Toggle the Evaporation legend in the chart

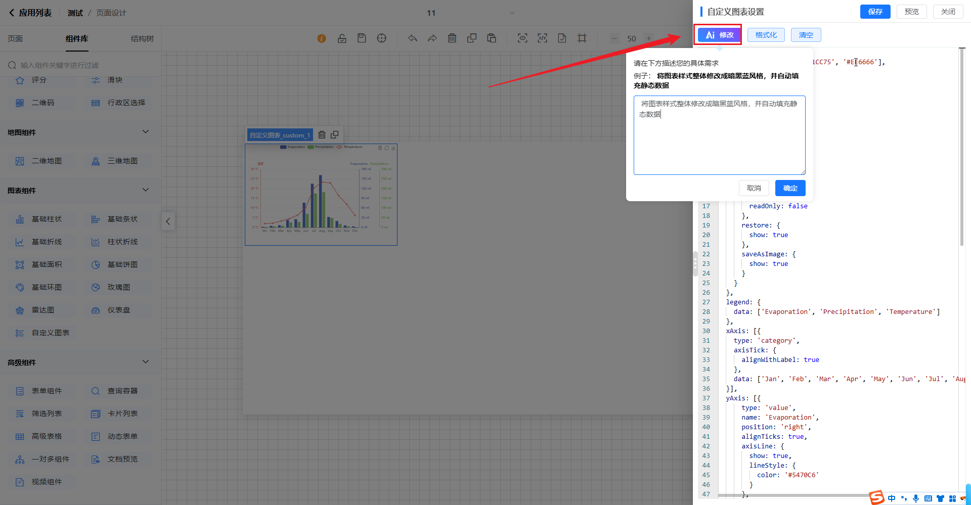293,147
